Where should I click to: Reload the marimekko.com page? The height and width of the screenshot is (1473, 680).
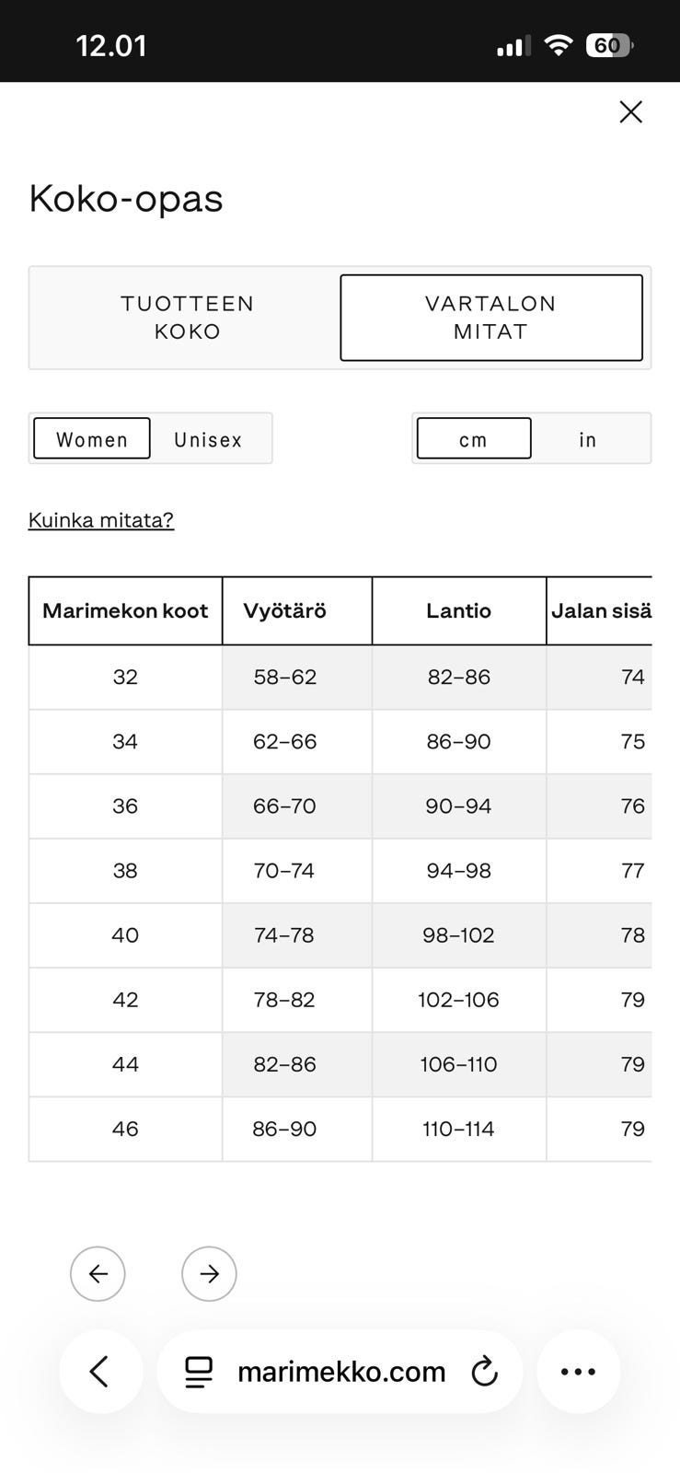coord(484,1372)
